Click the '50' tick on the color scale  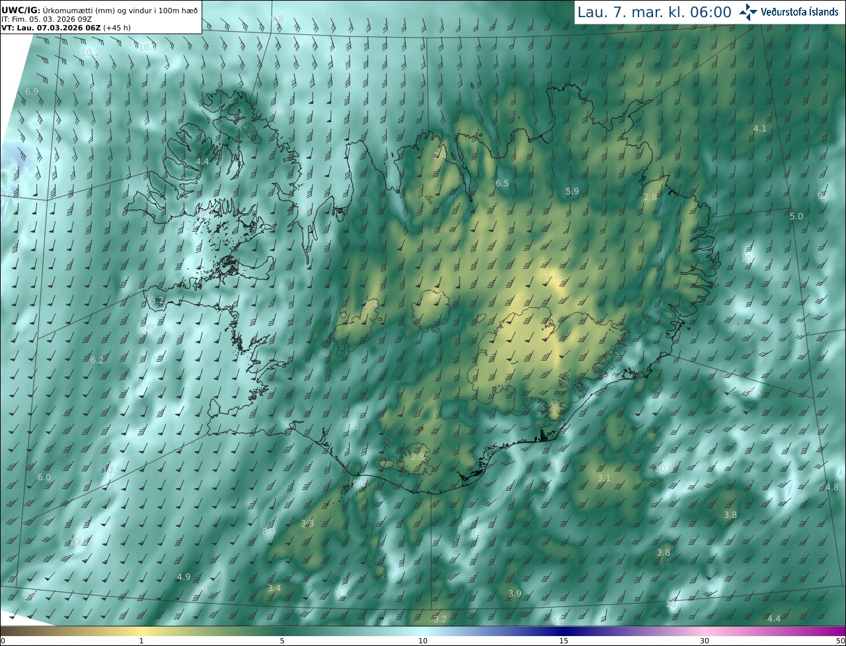(841, 641)
